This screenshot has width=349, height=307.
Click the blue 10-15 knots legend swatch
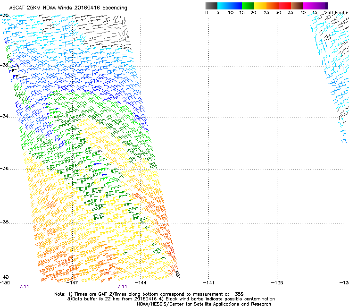[x=236, y=6]
